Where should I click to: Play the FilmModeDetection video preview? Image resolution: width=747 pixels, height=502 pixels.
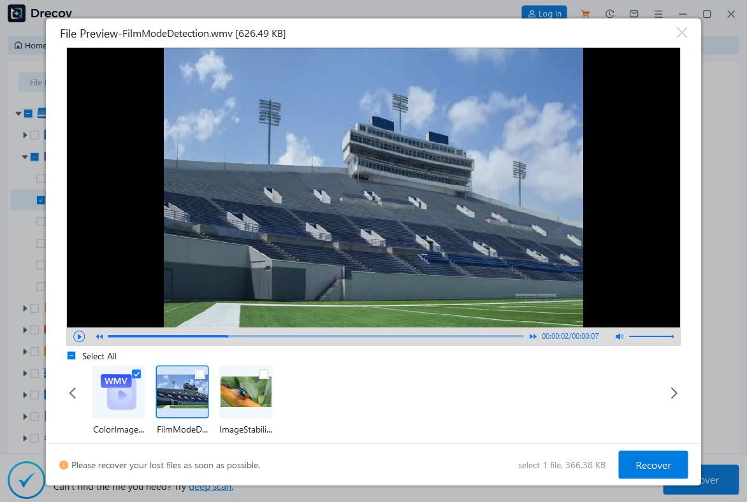coord(79,336)
